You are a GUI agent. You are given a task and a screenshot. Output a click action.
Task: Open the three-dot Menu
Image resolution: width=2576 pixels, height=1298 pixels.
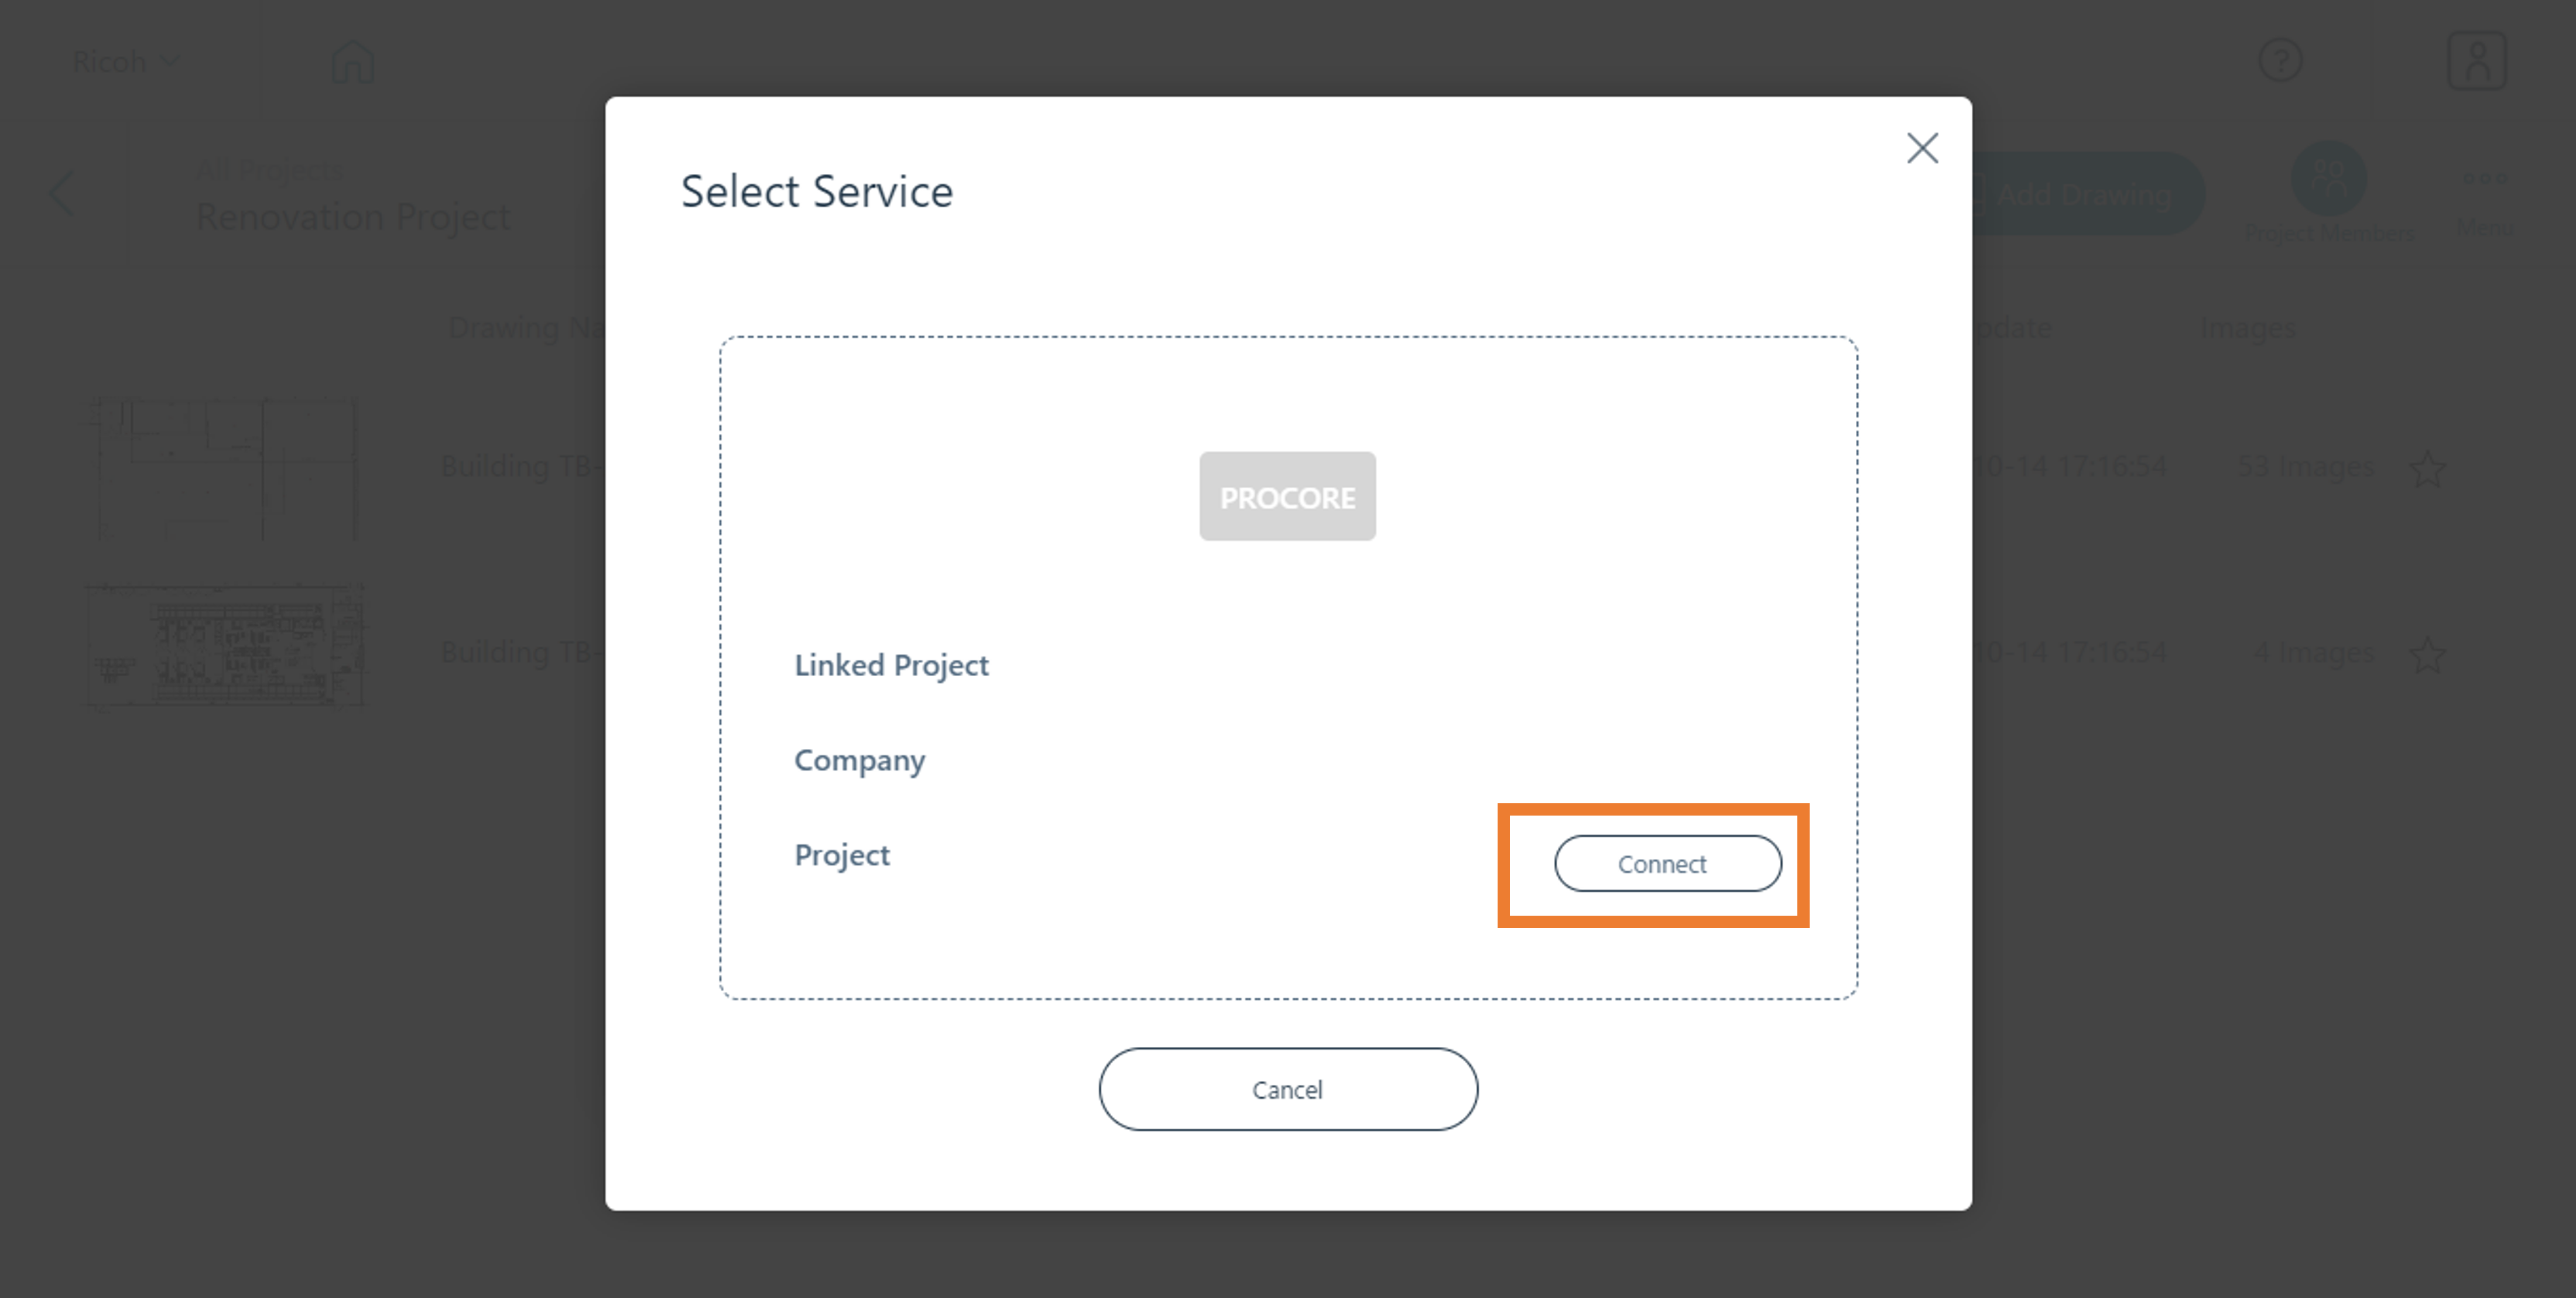click(2485, 200)
